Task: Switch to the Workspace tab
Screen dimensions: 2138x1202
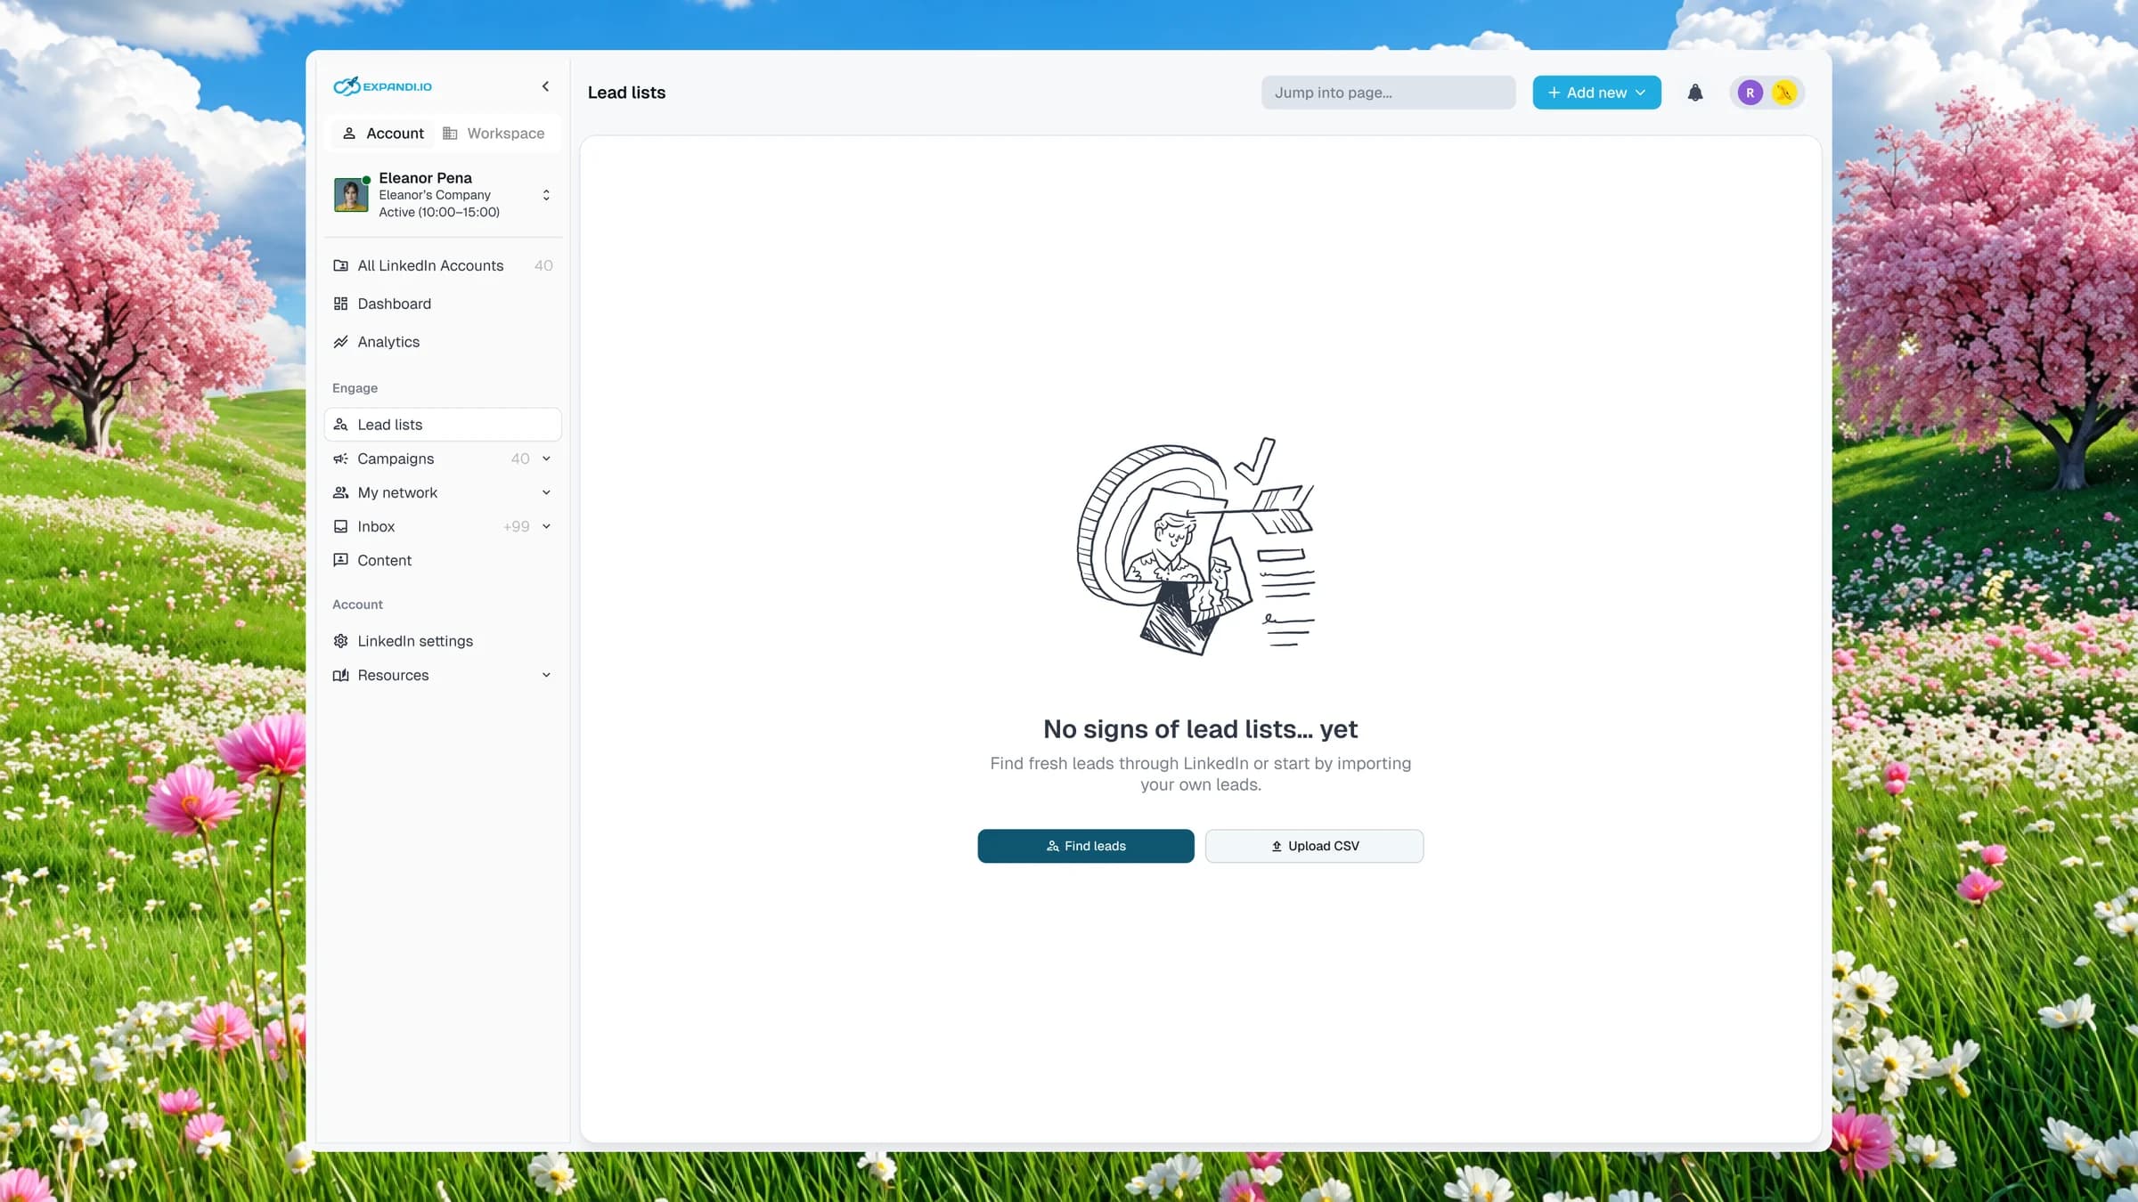Action: pos(494,134)
